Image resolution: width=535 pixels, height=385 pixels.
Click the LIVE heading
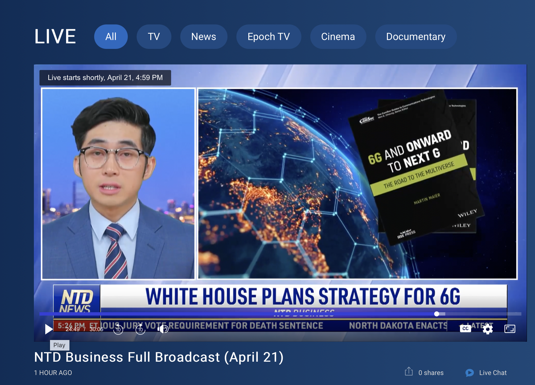coord(55,36)
